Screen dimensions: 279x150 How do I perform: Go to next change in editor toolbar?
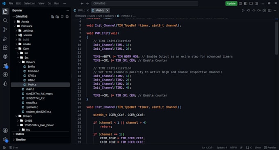point(259,11)
